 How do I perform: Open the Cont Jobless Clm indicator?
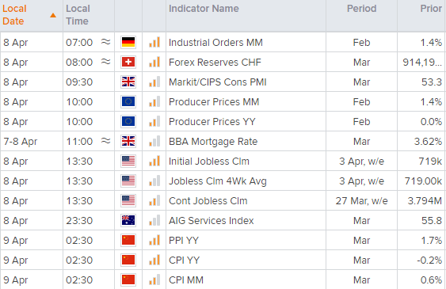tap(208, 200)
